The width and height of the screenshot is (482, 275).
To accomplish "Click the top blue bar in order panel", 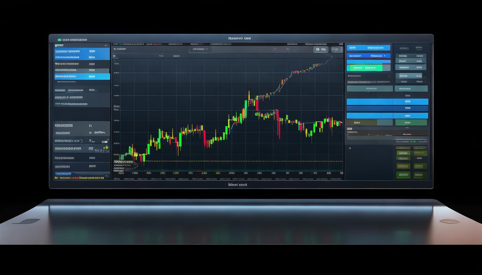I will (x=368, y=48).
